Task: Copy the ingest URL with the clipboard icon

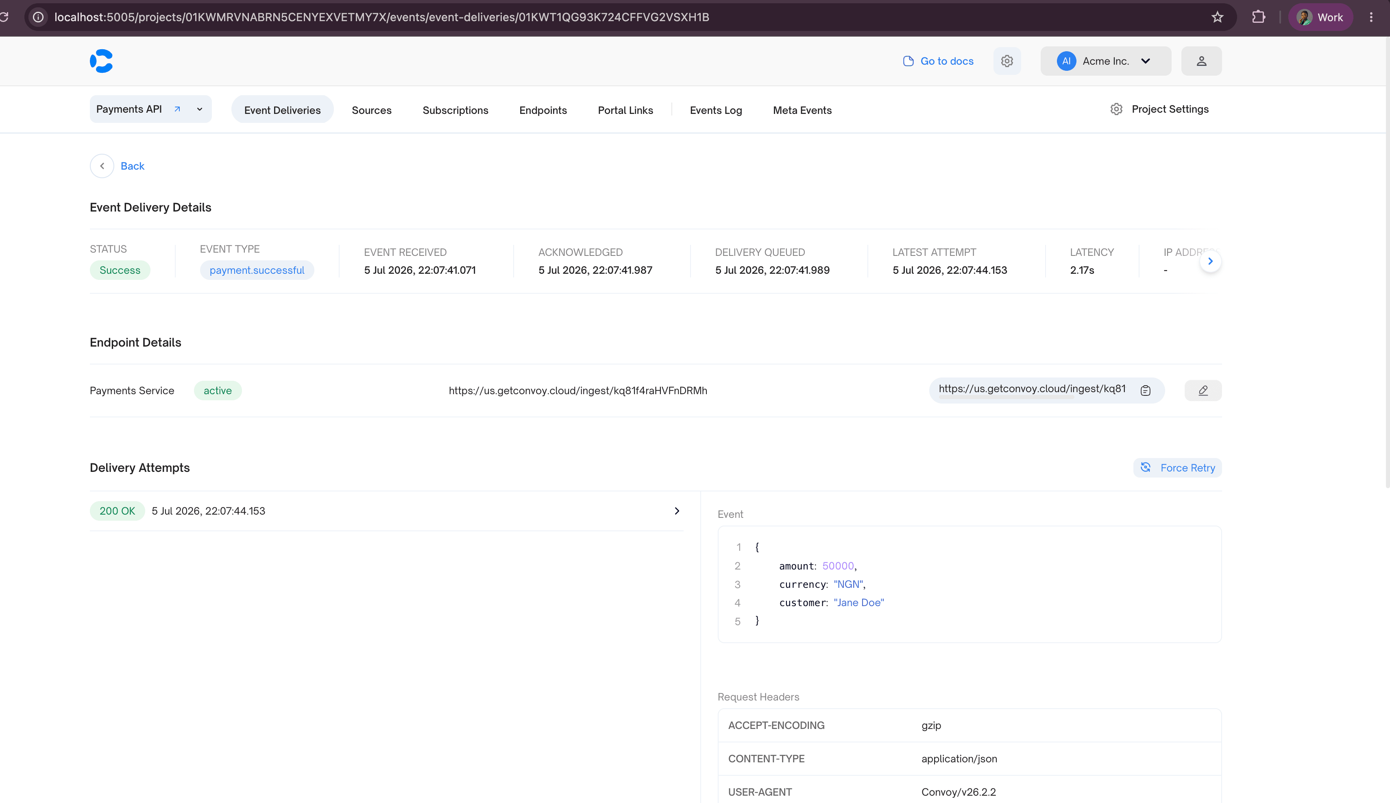Action: coord(1145,391)
